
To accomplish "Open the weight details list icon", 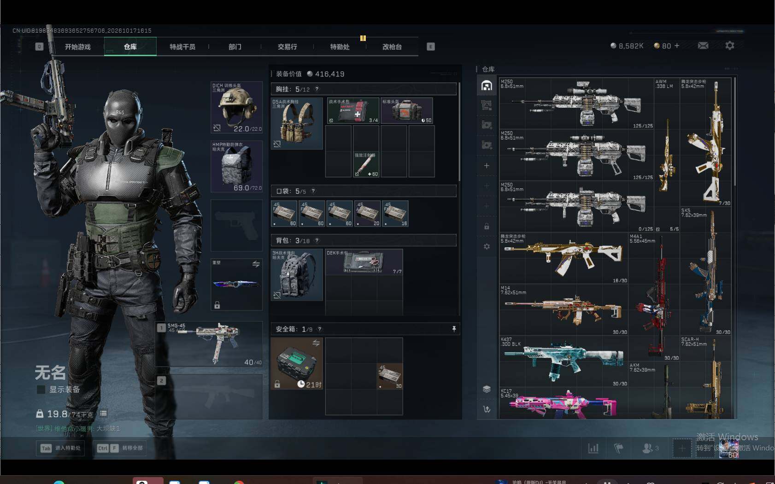I will 104,414.
